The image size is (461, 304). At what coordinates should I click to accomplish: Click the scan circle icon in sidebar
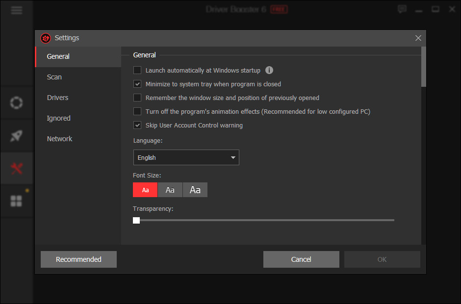point(17,102)
